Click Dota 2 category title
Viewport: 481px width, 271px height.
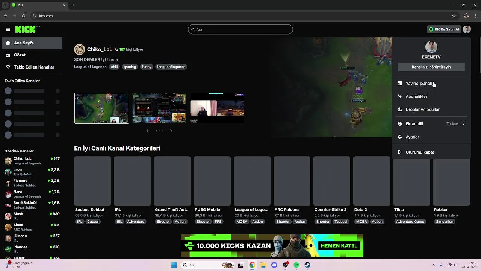[360, 210]
